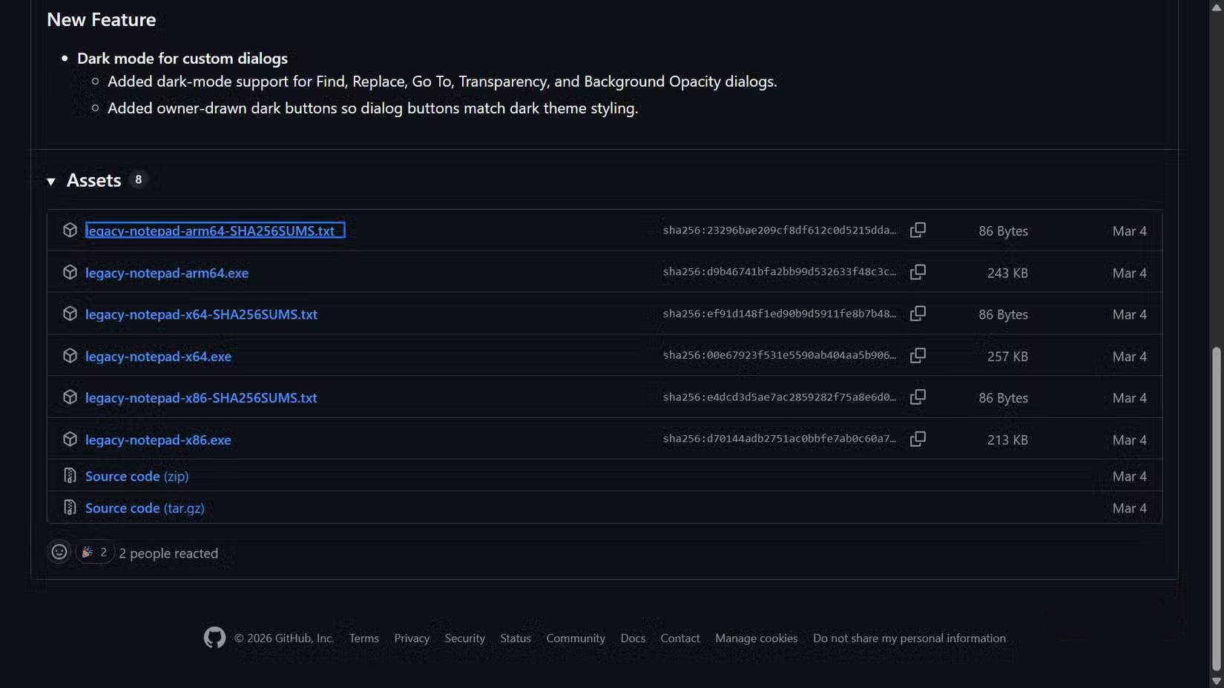Toggle the party popper reaction with count 2
Image resolution: width=1224 pixels, height=688 pixels.
click(x=94, y=552)
